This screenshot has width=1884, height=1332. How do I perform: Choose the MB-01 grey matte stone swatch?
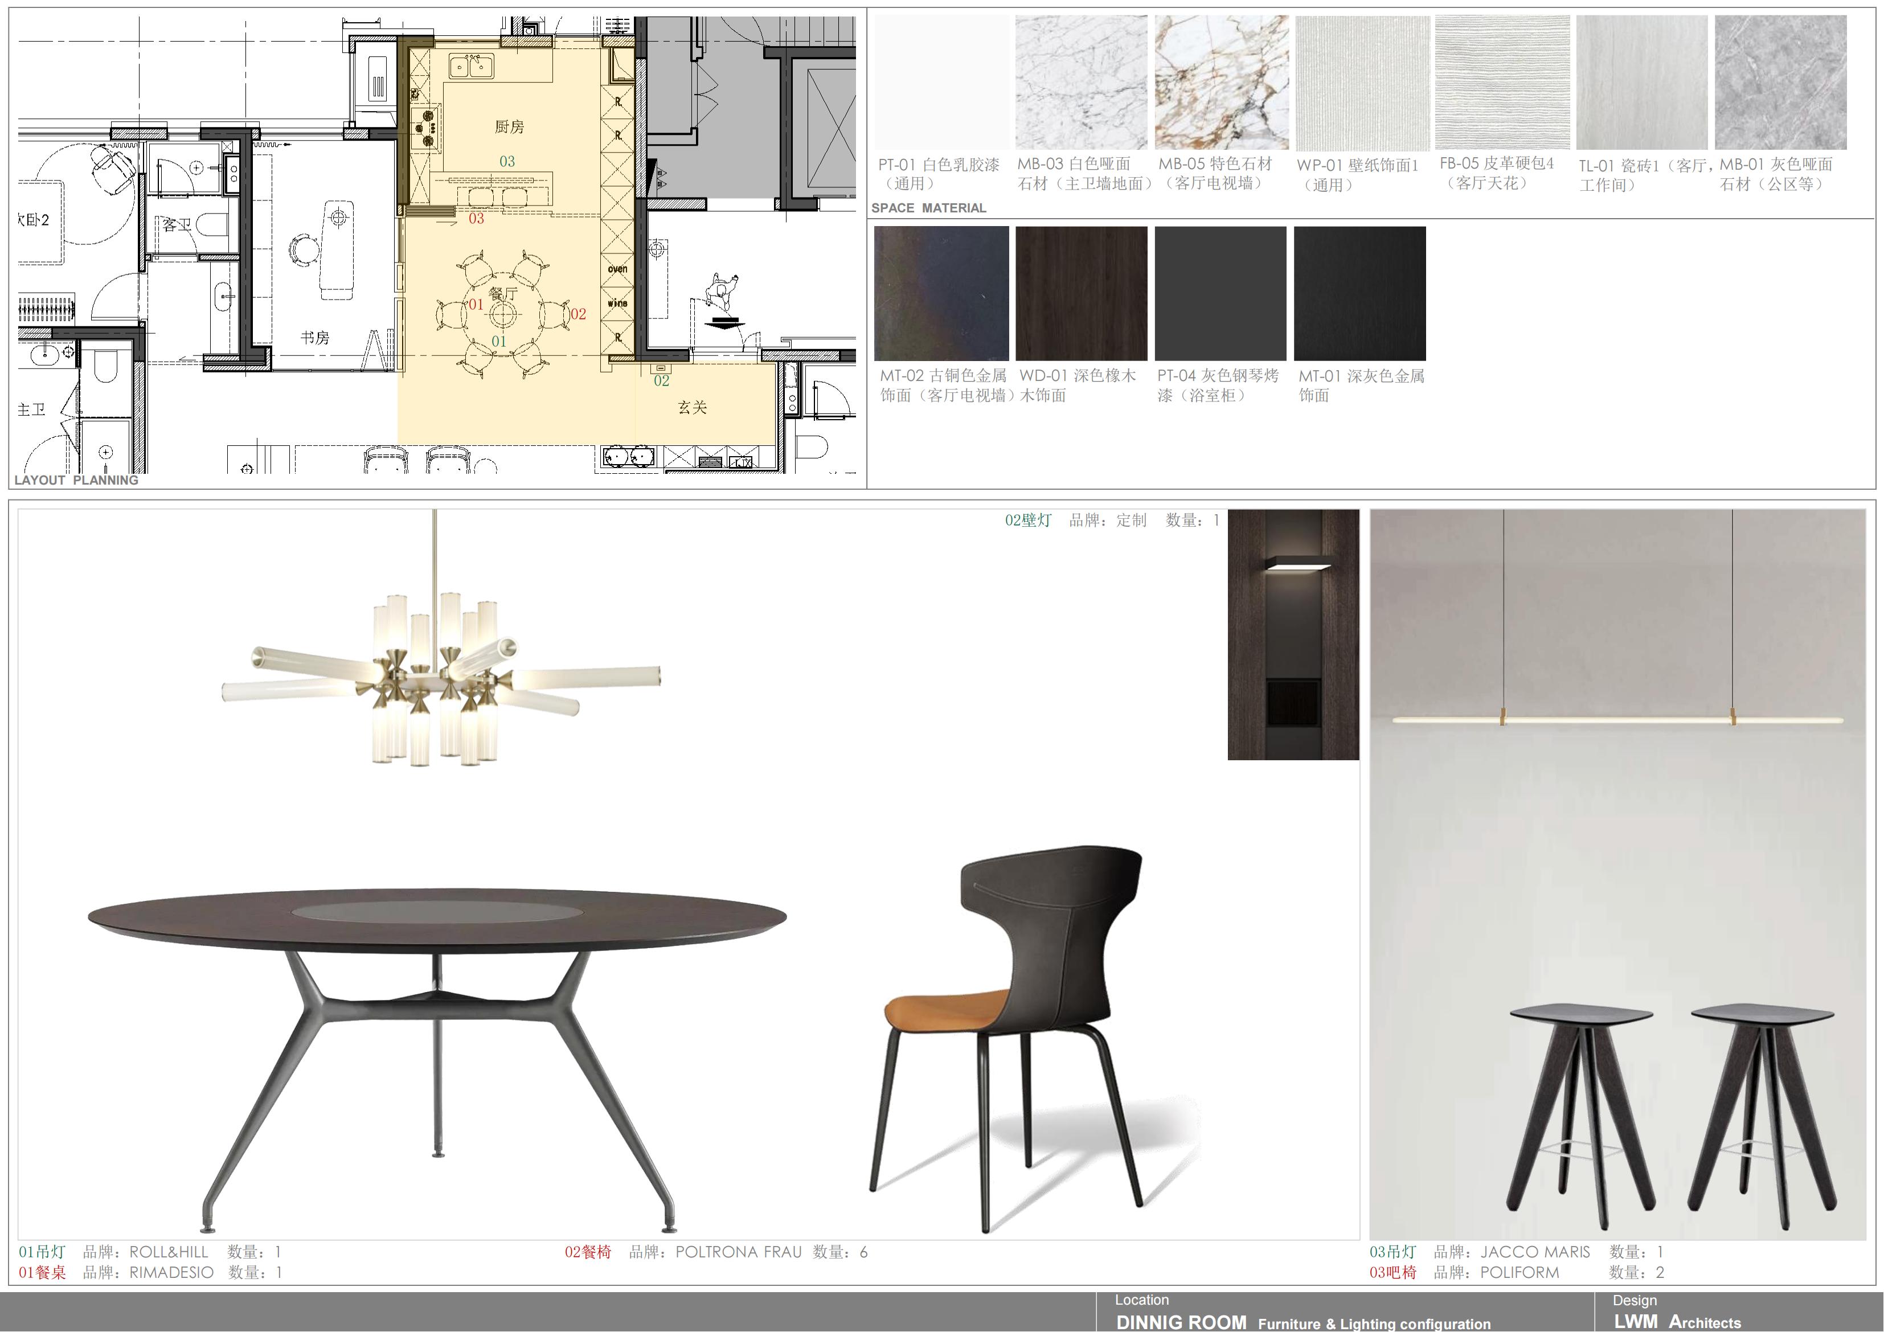coord(1780,82)
